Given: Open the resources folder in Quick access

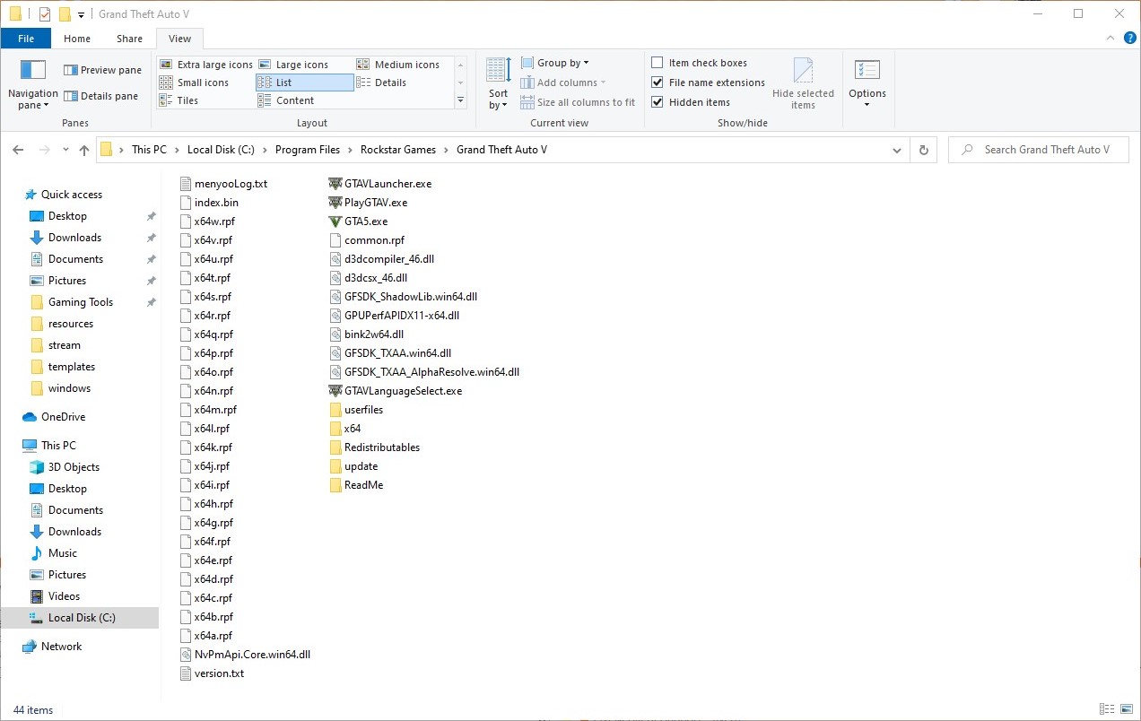Looking at the screenshot, I should point(71,324).
